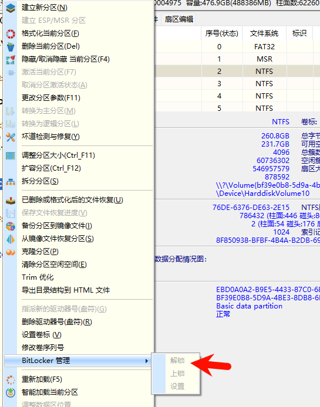Click the 备份分区到镜像文件 icon

coord(11,226)
